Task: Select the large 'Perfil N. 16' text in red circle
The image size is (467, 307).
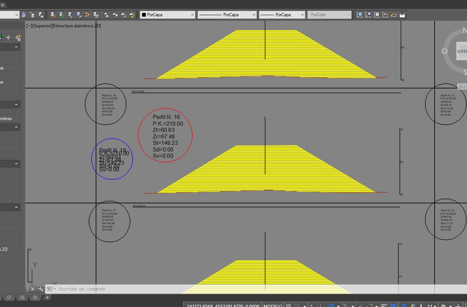Action: (166, 117)
